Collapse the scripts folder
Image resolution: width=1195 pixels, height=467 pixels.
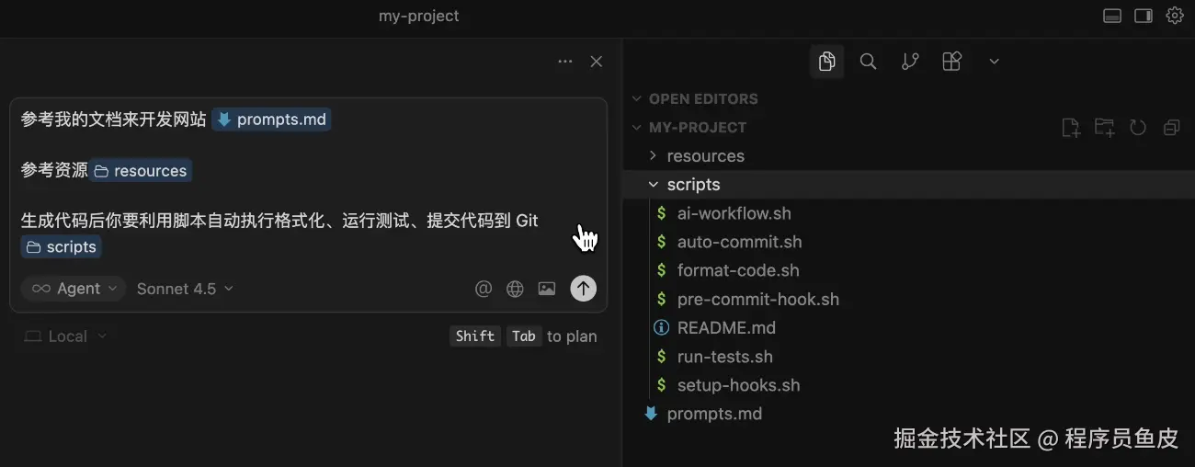693,185
